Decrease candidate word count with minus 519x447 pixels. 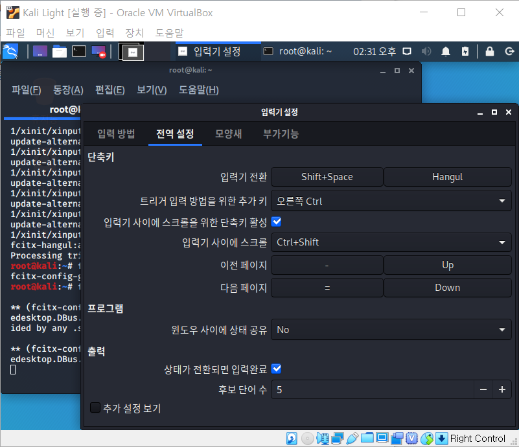coord(483,389)
